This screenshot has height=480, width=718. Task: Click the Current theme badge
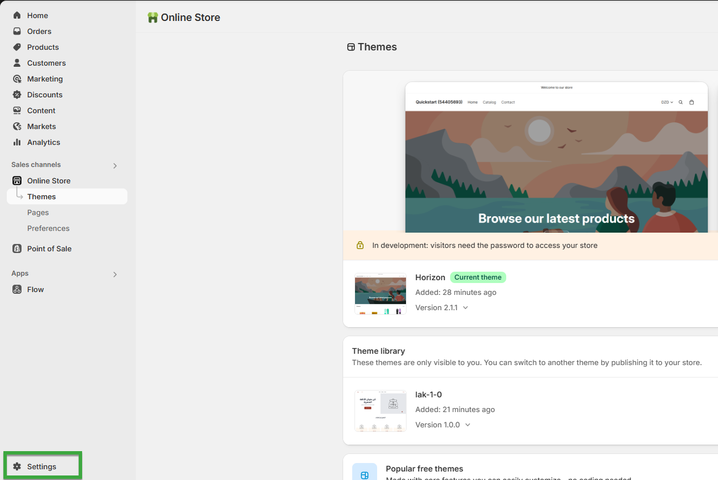pos(478,277)
